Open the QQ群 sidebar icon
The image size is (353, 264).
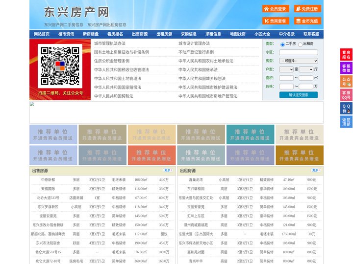pyautogui.click(x=346, y=109)
